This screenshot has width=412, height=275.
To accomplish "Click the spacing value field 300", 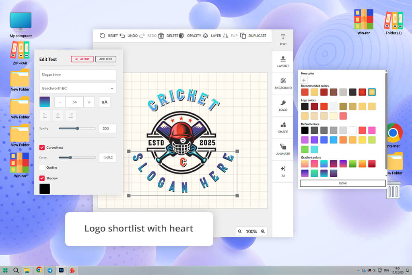I will click(107, 128).
